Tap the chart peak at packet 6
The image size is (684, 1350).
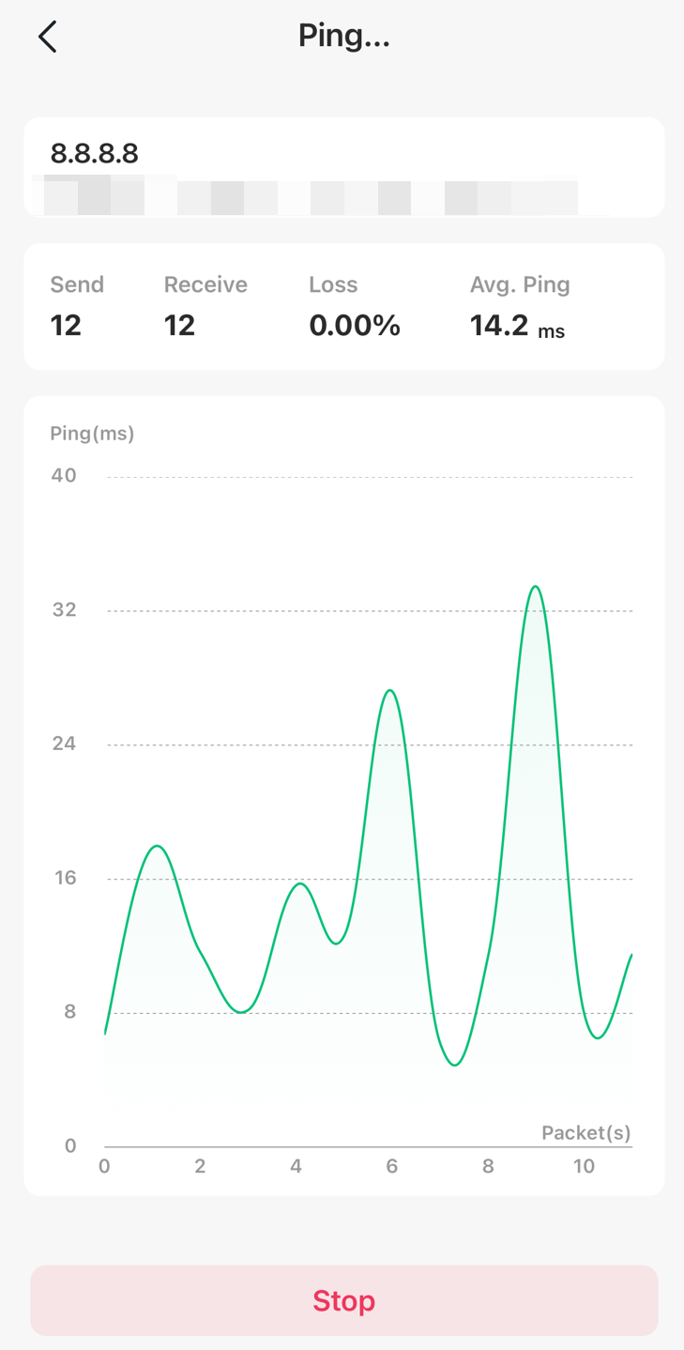(390, 691)
